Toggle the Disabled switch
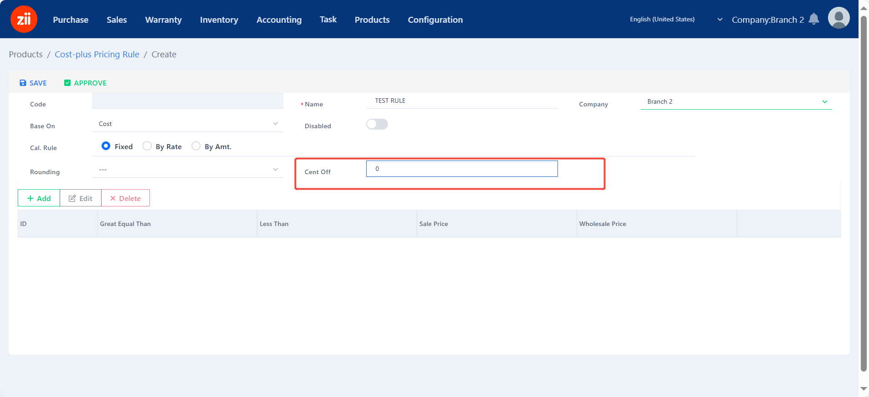The height and width of the screenshot is (397, 869). (x=377, y=124)
